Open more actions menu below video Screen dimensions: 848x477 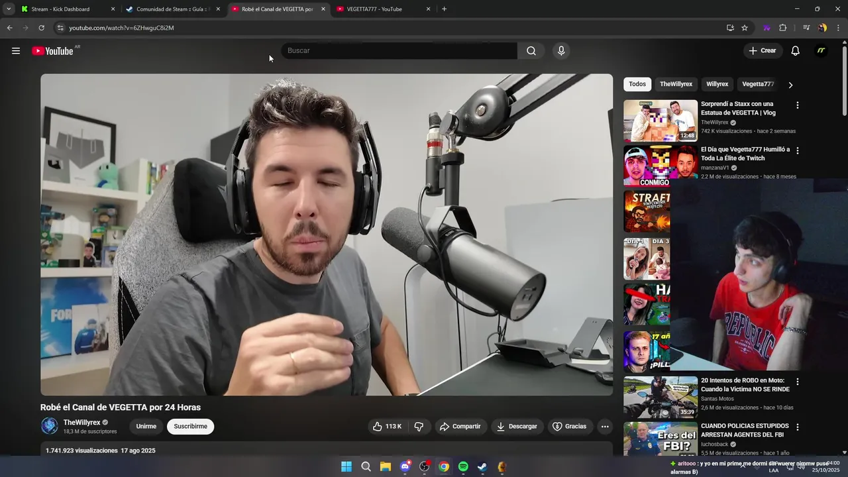(x=605, y=427)
